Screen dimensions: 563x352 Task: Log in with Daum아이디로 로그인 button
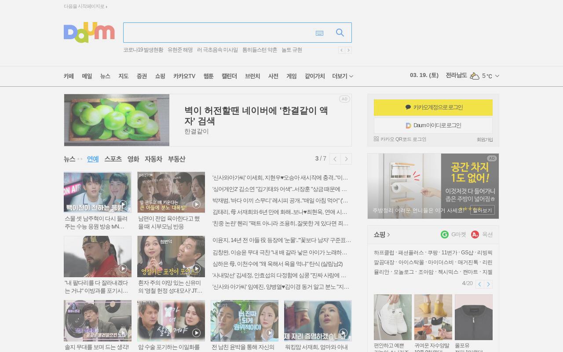(433, 125)
